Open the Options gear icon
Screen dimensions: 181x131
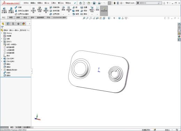121,3
